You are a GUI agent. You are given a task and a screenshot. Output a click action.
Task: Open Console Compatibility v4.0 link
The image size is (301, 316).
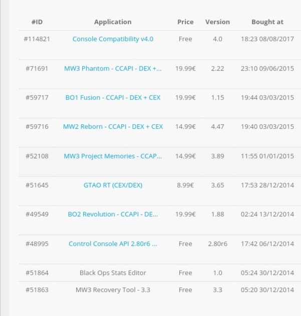coord(113,39)
